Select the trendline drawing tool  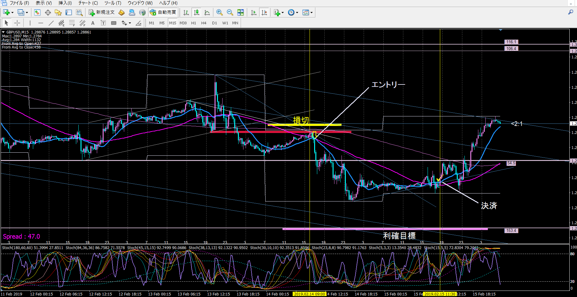tap(51, 23)
